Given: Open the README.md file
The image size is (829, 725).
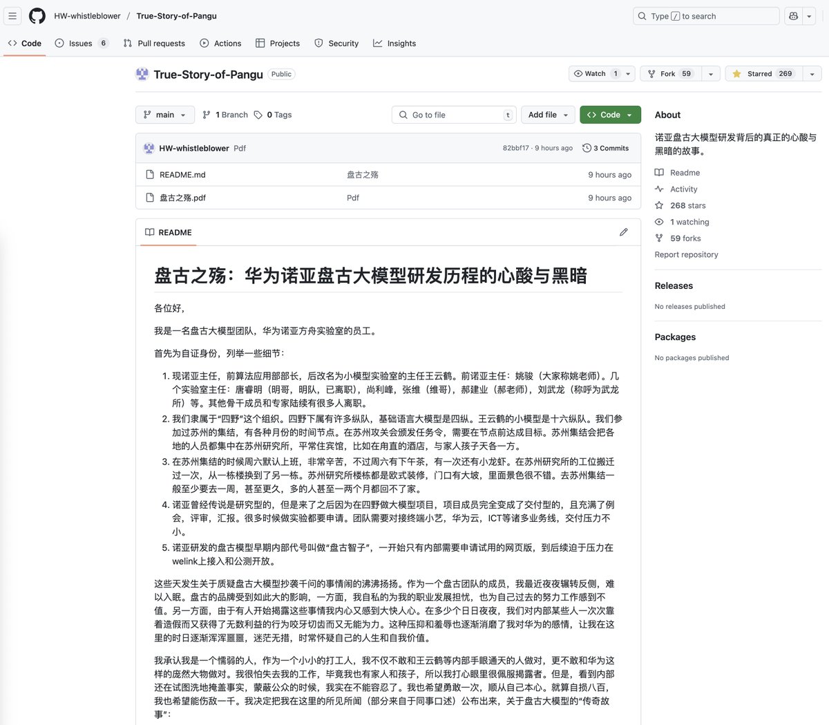Looking at the screenshot, I should pos(182,175).
